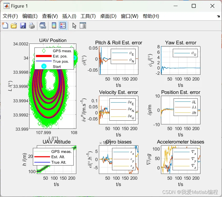
Task: Open the 编辑(E) menu
Action: [x=30, y=16]
